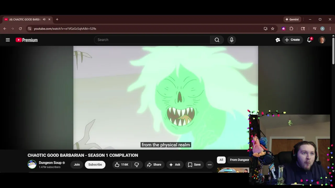Open the Extensions puzzle menu
This screenshot has height=188, width=335.
coord(291,29)
